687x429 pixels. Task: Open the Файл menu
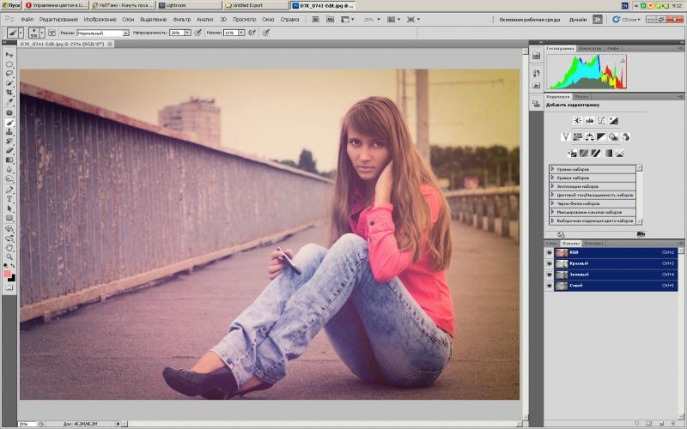click(x=27, y=19)
